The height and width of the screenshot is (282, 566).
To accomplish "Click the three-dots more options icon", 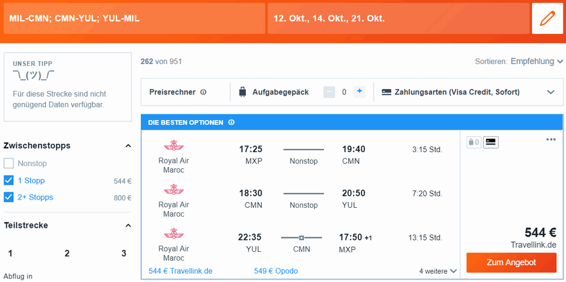I will click(x=551, y=139).
